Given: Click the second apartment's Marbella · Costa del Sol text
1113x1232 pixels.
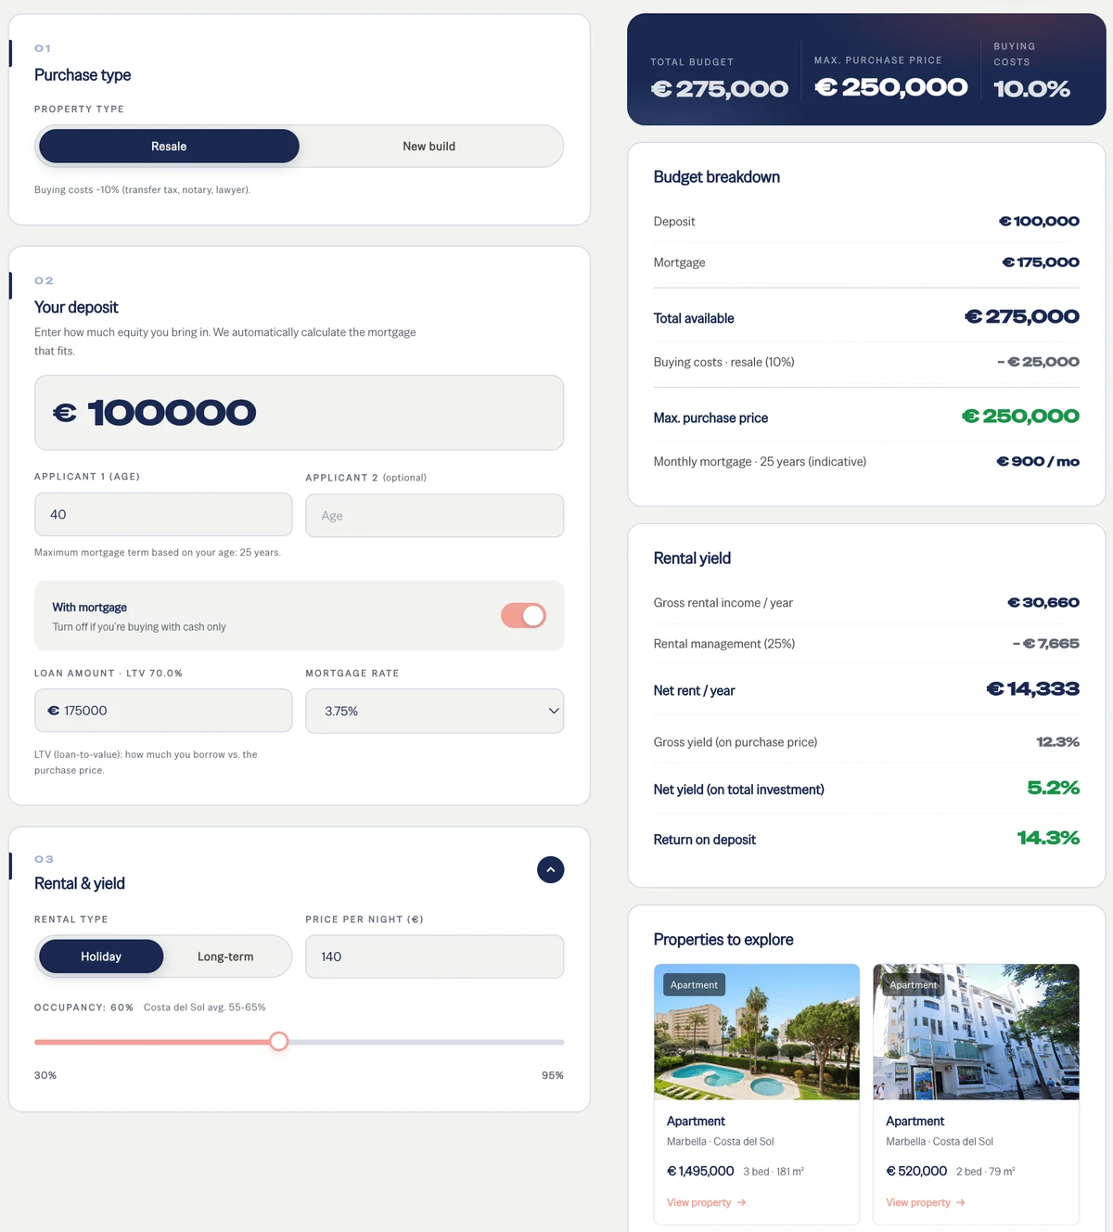Looking at the screenshot, I should [x=940, y=1142].
